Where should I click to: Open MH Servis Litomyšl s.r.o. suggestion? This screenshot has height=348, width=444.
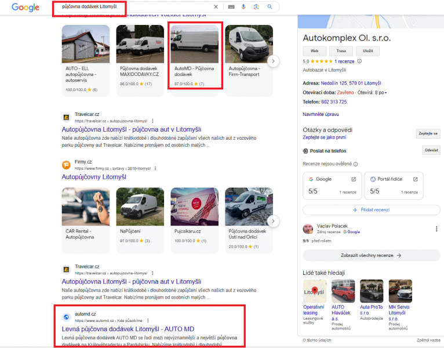tap(400, 305)
